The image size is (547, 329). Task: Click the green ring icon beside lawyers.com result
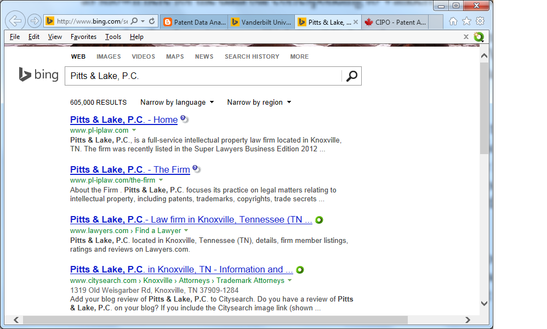click(319, 220)
